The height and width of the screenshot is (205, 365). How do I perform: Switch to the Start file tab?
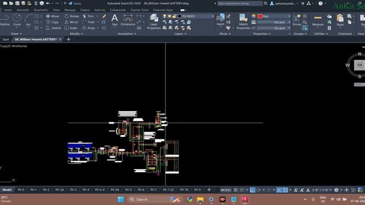coord(6,39)
